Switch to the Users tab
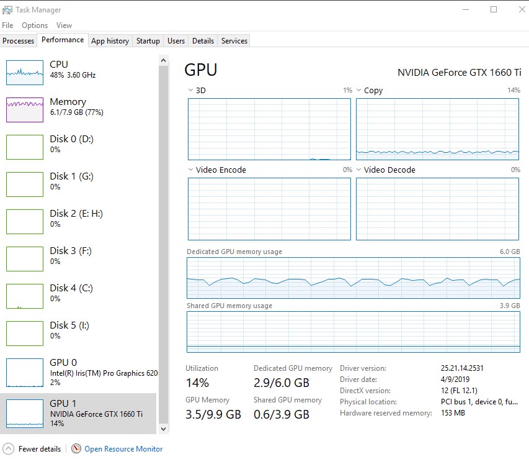 (x=176, y=41)
